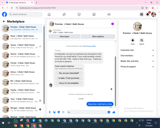The width and height of the screenshot is (160, 128).
Task: Show hidden system tray icons
Action: (137, 123)
